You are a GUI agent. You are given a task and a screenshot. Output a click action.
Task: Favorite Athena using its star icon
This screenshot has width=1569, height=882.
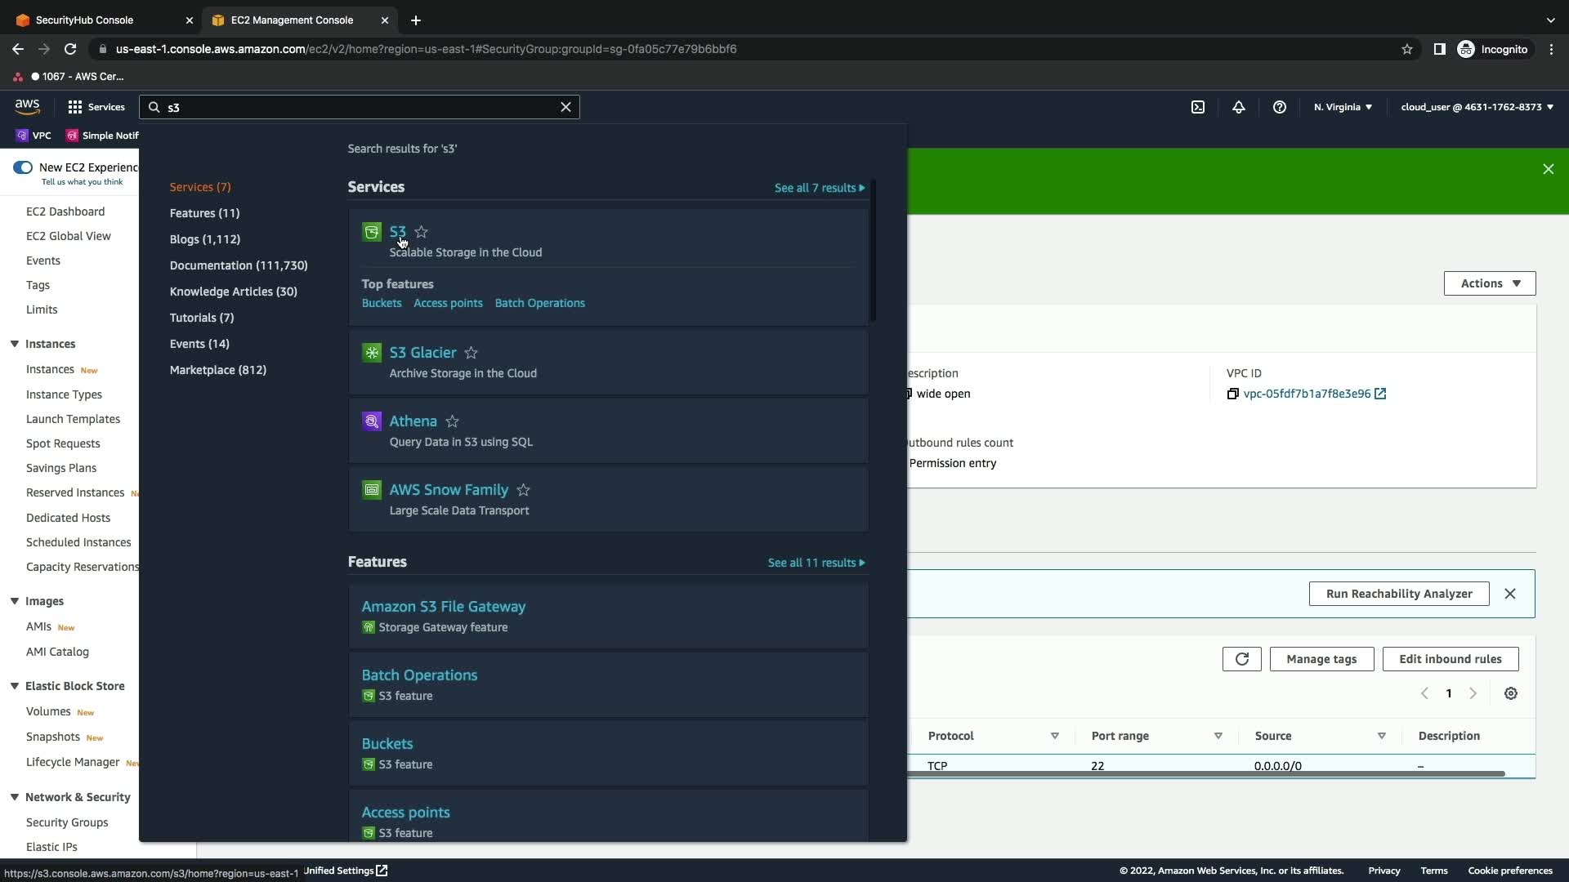pos(453,421)
